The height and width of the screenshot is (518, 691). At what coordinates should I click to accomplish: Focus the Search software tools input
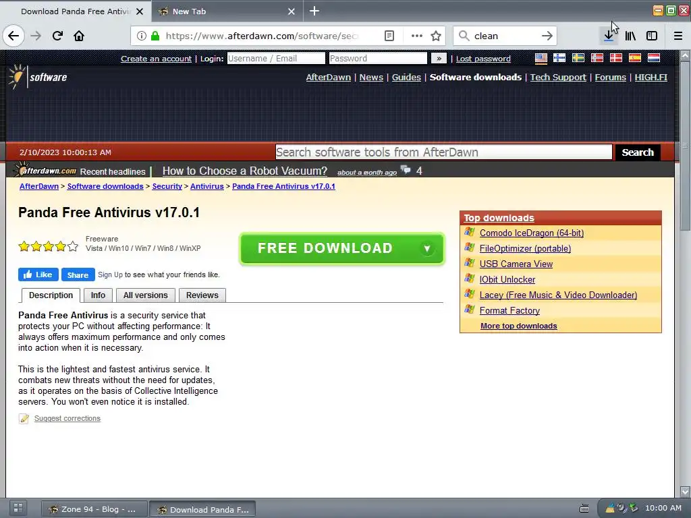[444, 152]
